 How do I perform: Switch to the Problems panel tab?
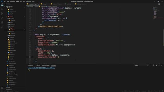30,65
